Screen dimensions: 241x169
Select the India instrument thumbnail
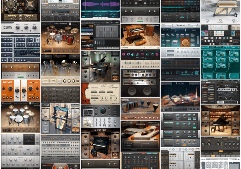coord(180,97)
